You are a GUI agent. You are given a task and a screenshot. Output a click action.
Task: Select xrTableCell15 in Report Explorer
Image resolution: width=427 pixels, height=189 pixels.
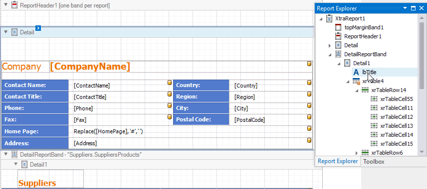point(397,144)
